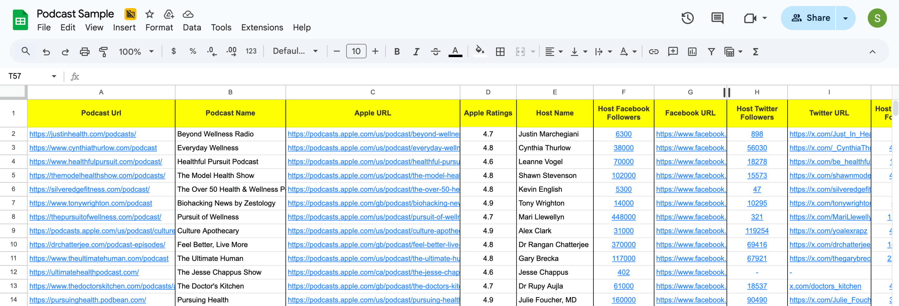Open the Edit menu

click(68, 27)
